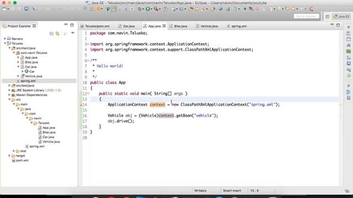Expand the Servers tree node

pyautogui.click(x=5, y=38)
